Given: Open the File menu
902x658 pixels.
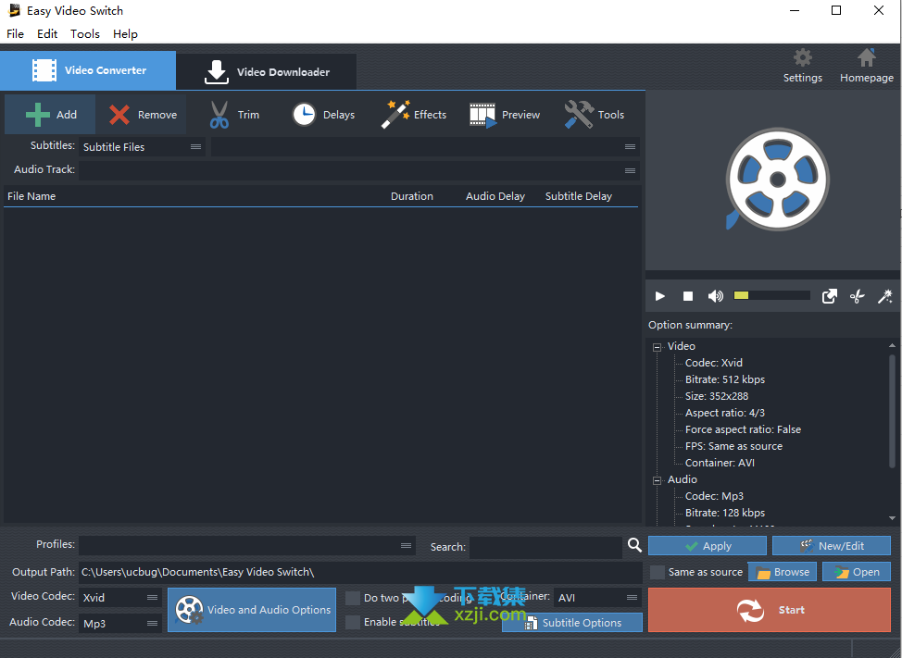Looking at the screenshot, I should [x=16, y=34].
